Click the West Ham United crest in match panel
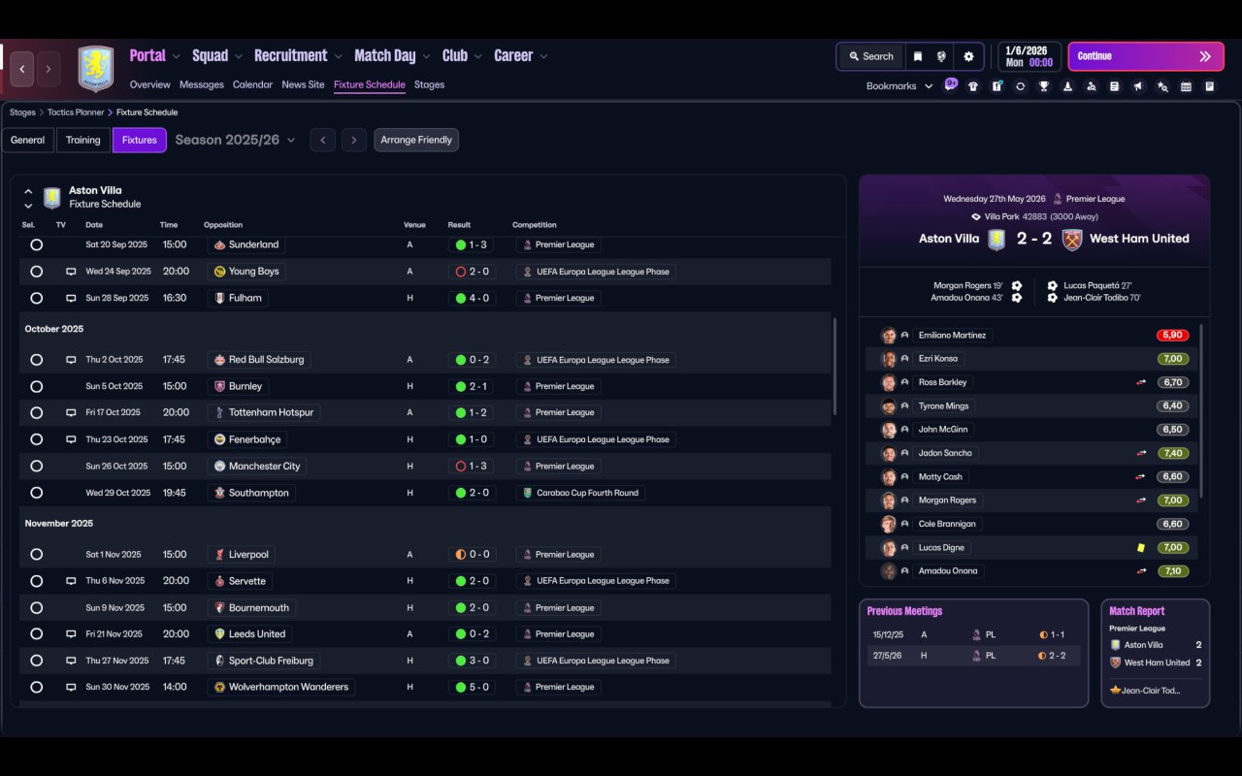Screen dimensions: 1242x776 click(1071, 240)
